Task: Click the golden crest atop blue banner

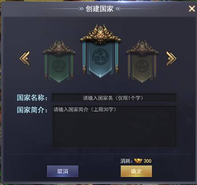Action: click(100, 34)
